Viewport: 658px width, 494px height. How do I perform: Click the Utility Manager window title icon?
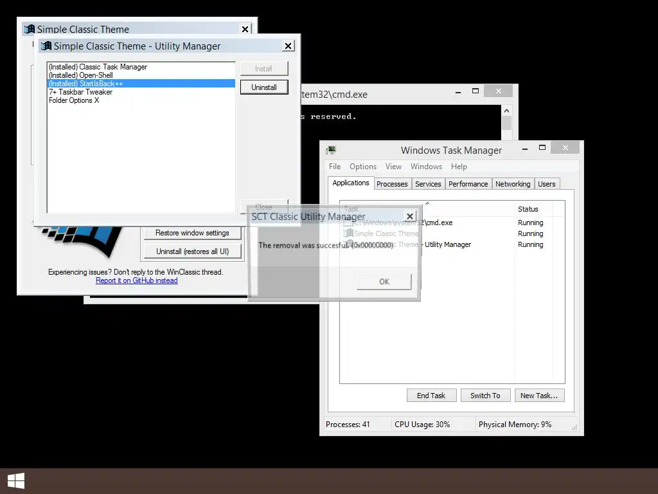click(46, 46)
